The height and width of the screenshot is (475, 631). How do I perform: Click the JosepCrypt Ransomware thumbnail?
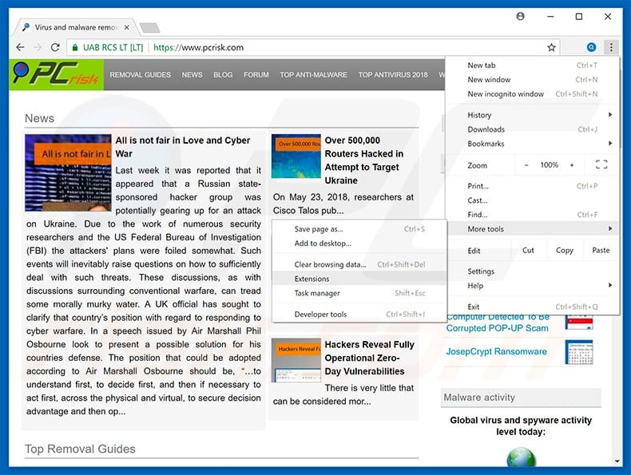(x=579, y=352)
